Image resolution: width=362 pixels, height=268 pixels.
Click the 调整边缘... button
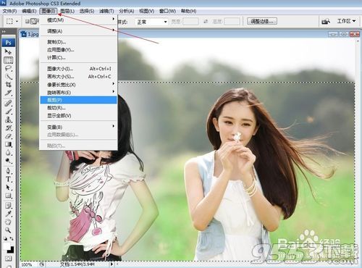(262, 21)
